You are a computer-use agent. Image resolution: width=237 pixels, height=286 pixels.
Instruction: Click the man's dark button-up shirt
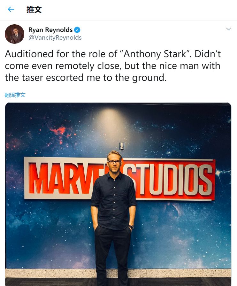tap(113, 201)
